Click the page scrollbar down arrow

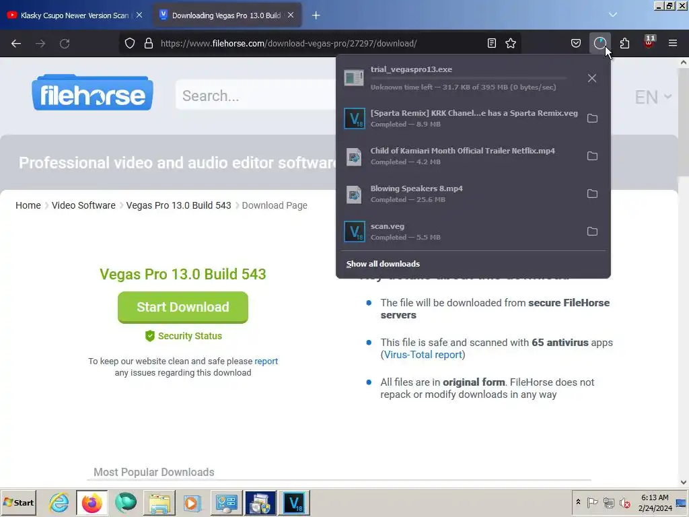tap(684, 482)
